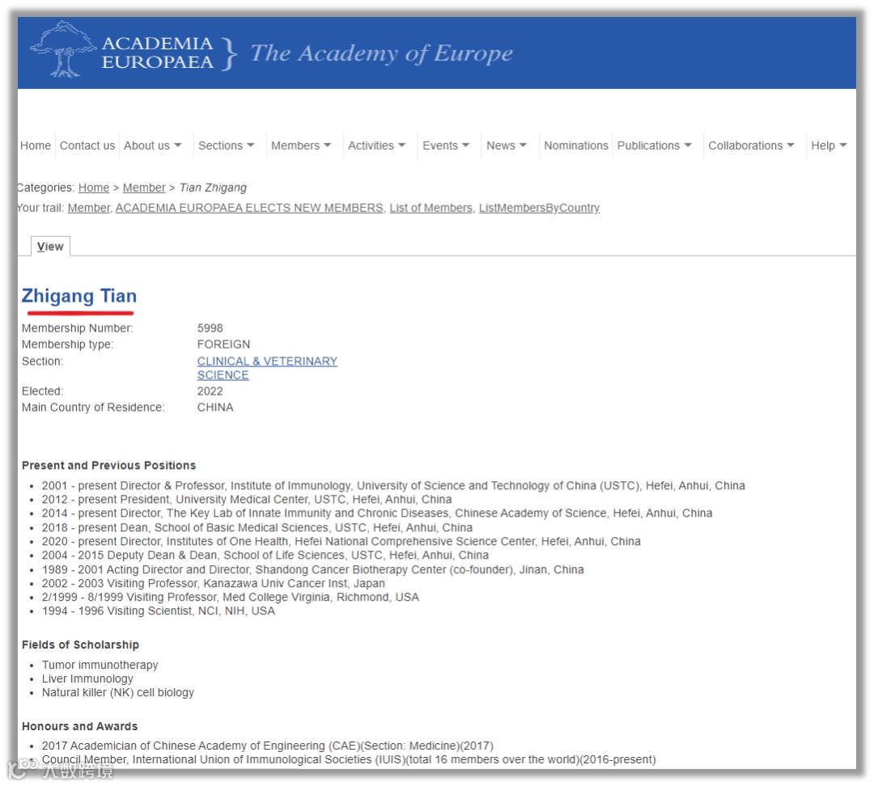Click The Academy of Europe banner title
This screenshot has height=786, width=874.
(381, 53)
